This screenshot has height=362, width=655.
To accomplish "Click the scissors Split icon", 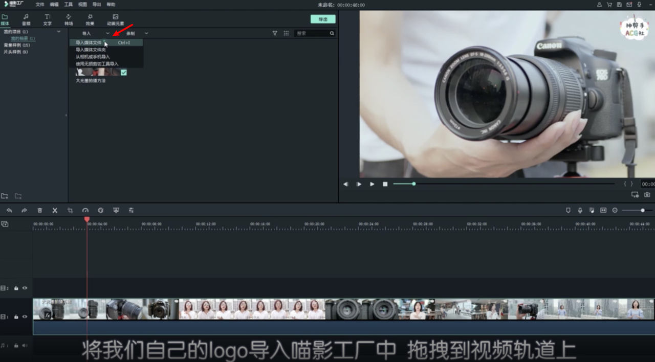I will (x=55, y=210).
